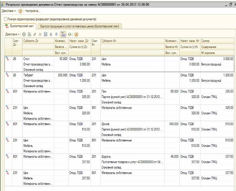Image resolution: width=236 pixels, height=191 pixels.
Task: Select Выпуск продукції cell in Стол row
Action: tap(217, 64)
